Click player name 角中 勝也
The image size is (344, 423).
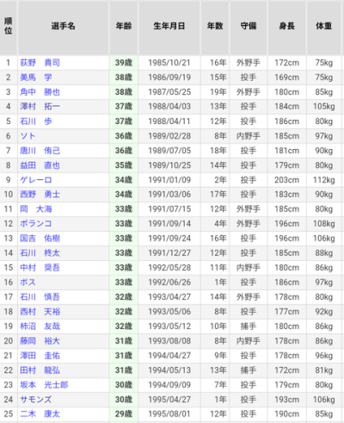(x=40, y=92)
